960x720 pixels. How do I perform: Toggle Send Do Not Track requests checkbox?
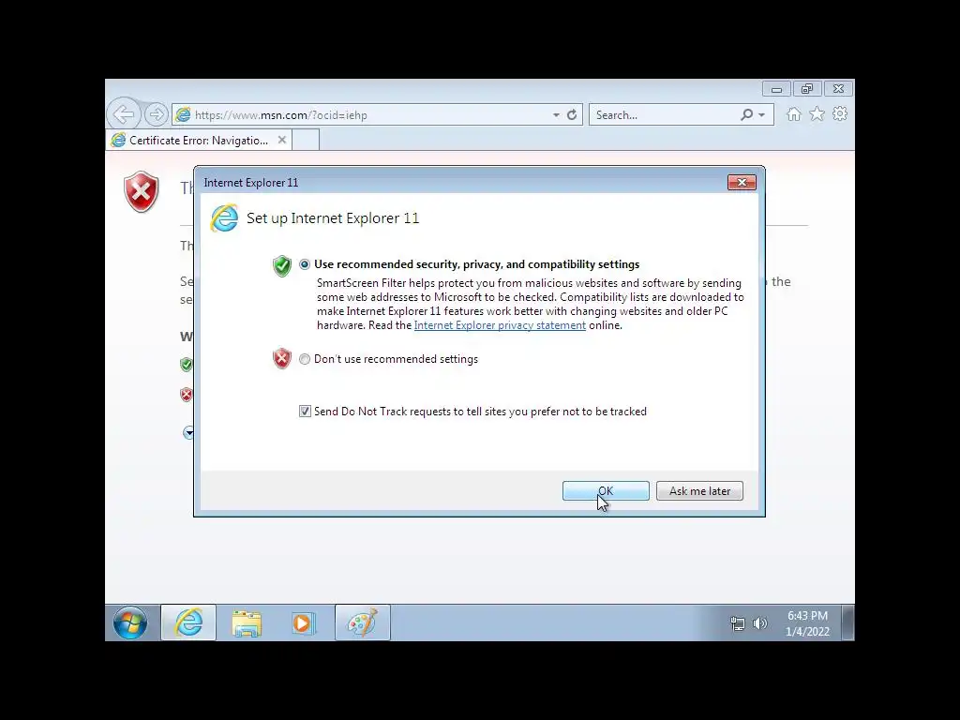[305, 412]
